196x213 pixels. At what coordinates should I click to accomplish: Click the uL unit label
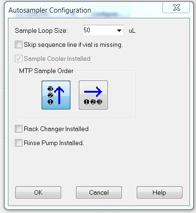[x=132, y=31]
